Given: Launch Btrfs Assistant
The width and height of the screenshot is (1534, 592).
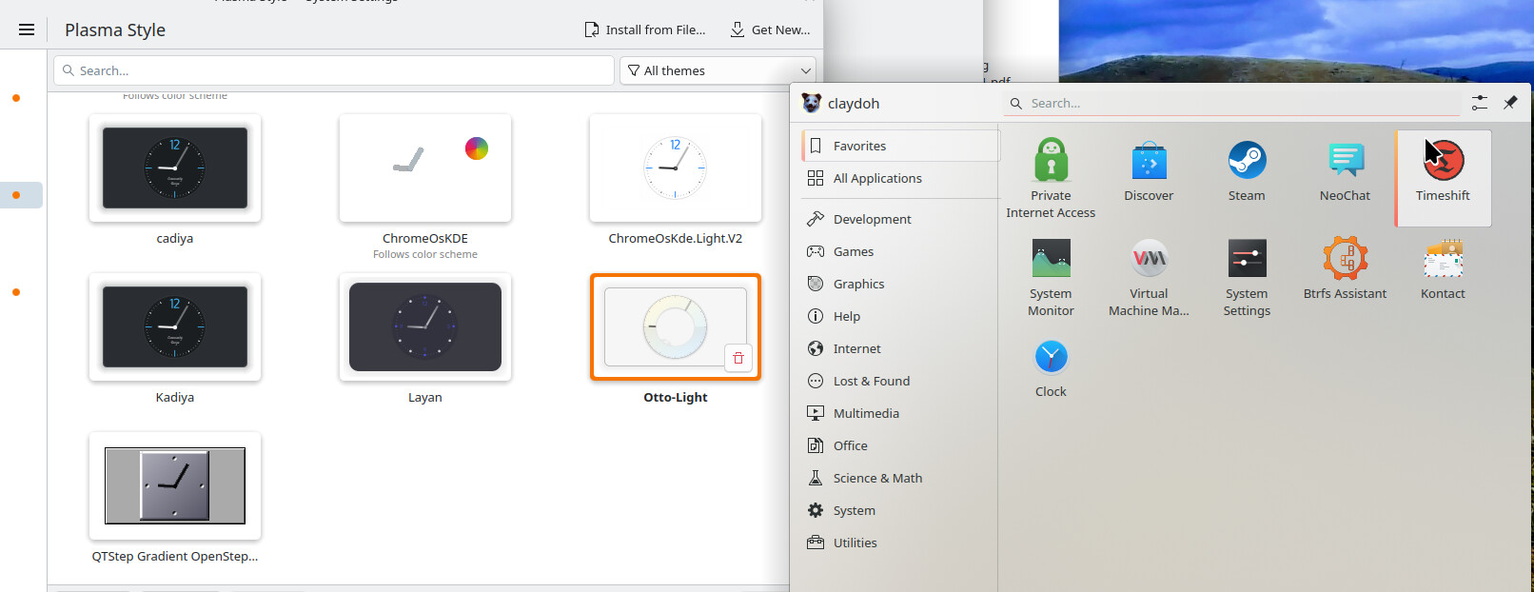Looking at the screenshot, I should [x=1345, y=259].
